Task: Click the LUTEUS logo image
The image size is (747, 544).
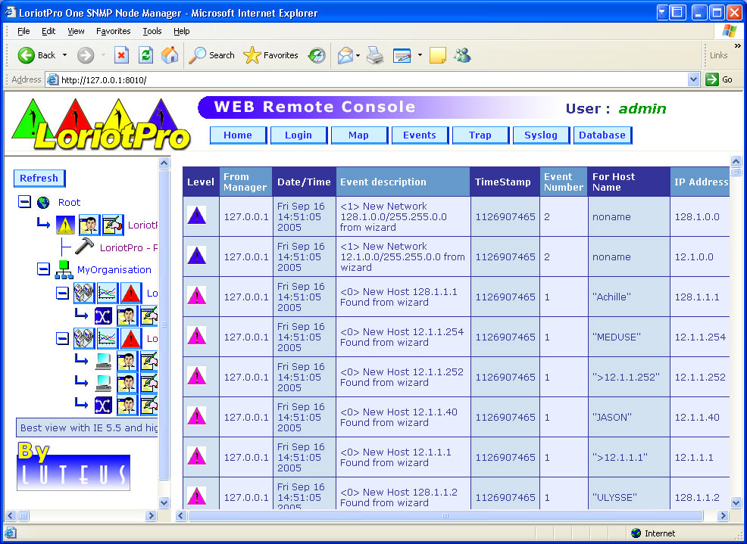Action: pyautogui.click(x=73, y=472)
